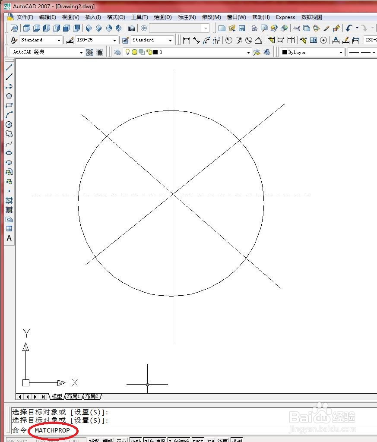Select the Hatch tool
The height and width of the screenshot is (442, 377).
tap(9, 200)
